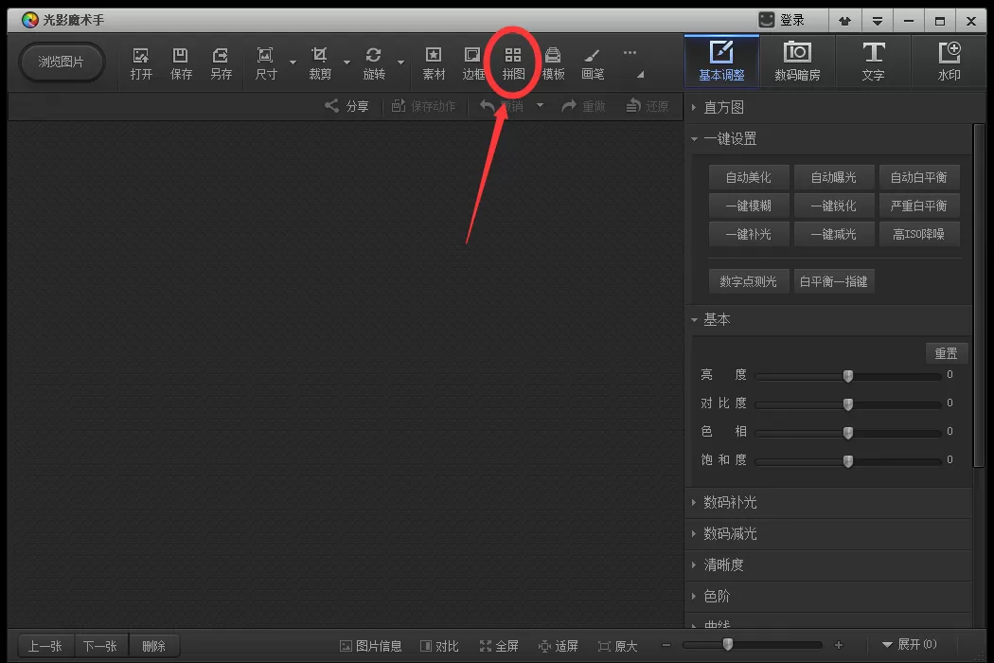Click 保存动作 save action
The width and height of the screenshot is (994, 663).
tap(423, 106)
